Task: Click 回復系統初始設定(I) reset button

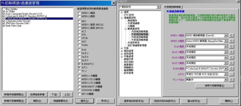Action: point(165,101)
